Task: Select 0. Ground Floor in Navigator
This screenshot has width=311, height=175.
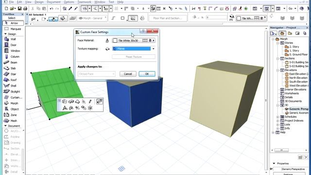Action: [296, 54]
